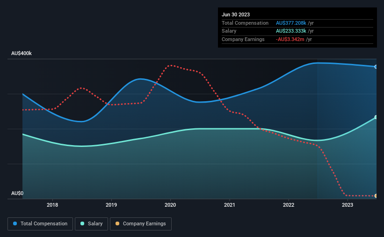Screen dimensions: 384x237
Task: Click the AU$233.333k salary value
Action: 291,31
